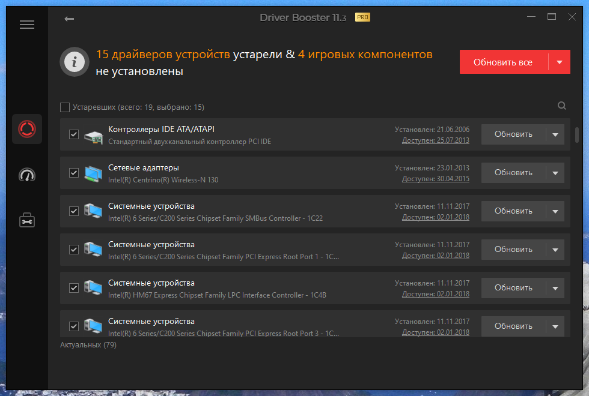Open the available version link for Root Port 3

[x=436, y=332]
